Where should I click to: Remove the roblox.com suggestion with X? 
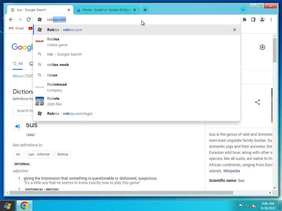click(x=235, y=30)
